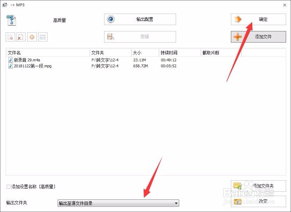Viewport: 291px width, 212px height.
Task: Enable the 添加设置名称 [高质量] checkbox
Action: point(8,187)
